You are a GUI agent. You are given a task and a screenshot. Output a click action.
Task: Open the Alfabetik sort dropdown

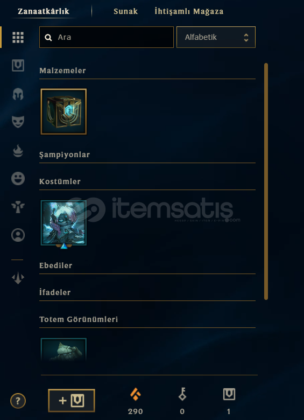click(216, 37)
